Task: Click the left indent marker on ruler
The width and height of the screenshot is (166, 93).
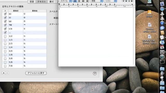Action: 59,4
